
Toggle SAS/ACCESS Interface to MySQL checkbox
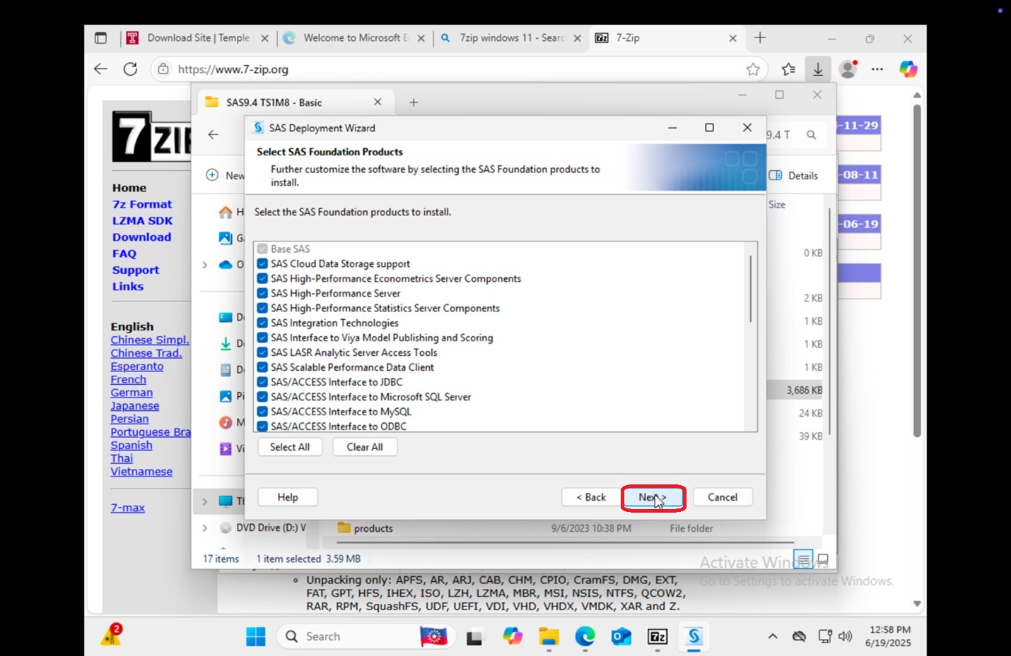click(262, 412)
